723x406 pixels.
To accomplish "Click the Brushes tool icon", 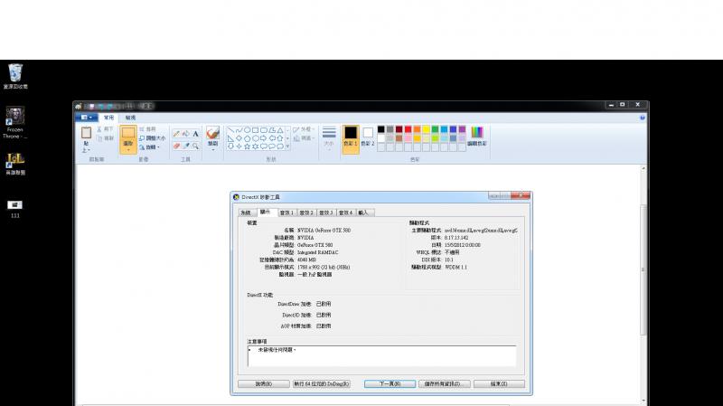I will pos(212,133).
